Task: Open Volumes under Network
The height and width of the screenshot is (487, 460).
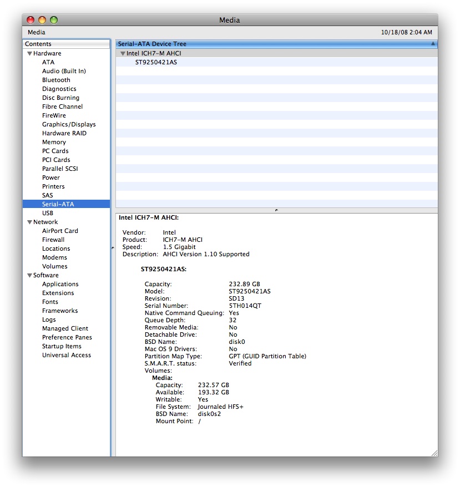Action: (55, 266)
